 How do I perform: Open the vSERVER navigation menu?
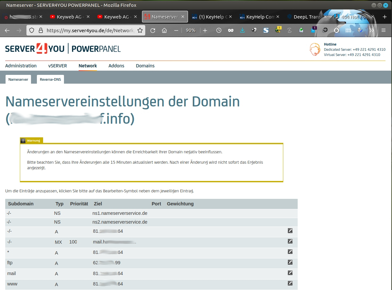[x=57, y=66]
